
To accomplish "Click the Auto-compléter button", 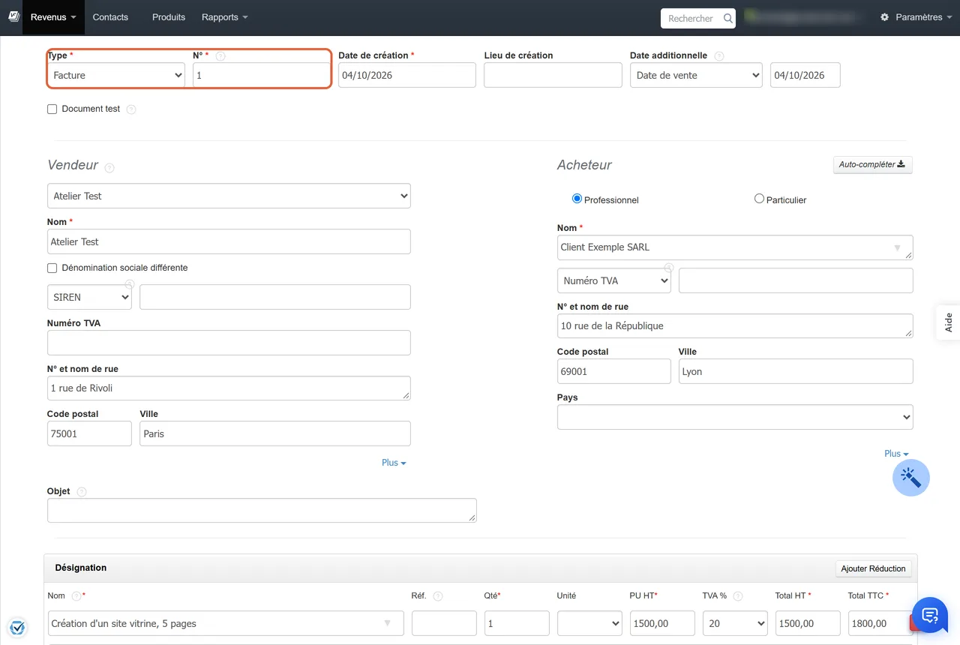I will pyautogui.click(x=873, y=165).
